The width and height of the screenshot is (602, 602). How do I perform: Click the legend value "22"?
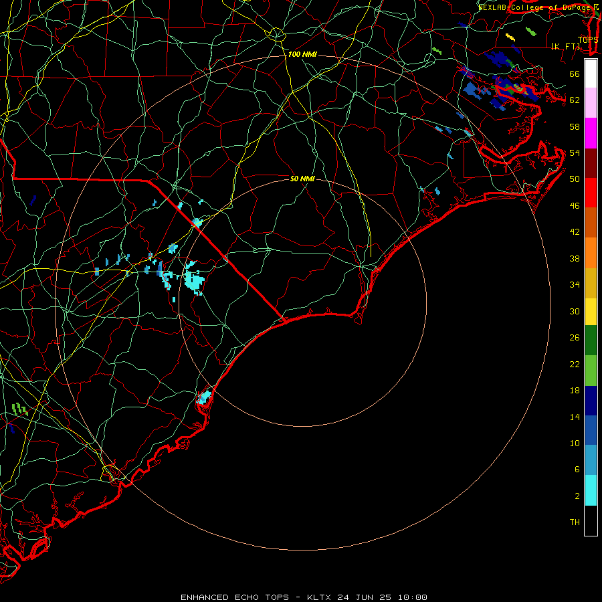pos(575,364)
